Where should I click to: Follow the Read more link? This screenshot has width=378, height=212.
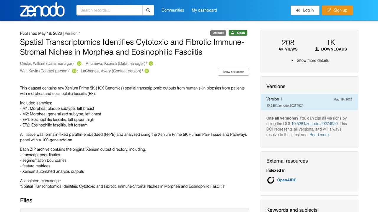pyautogui.click(x=320, y=135)
